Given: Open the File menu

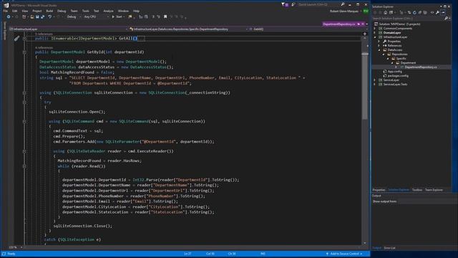Looking at the screenshot, I should (5, 11).
